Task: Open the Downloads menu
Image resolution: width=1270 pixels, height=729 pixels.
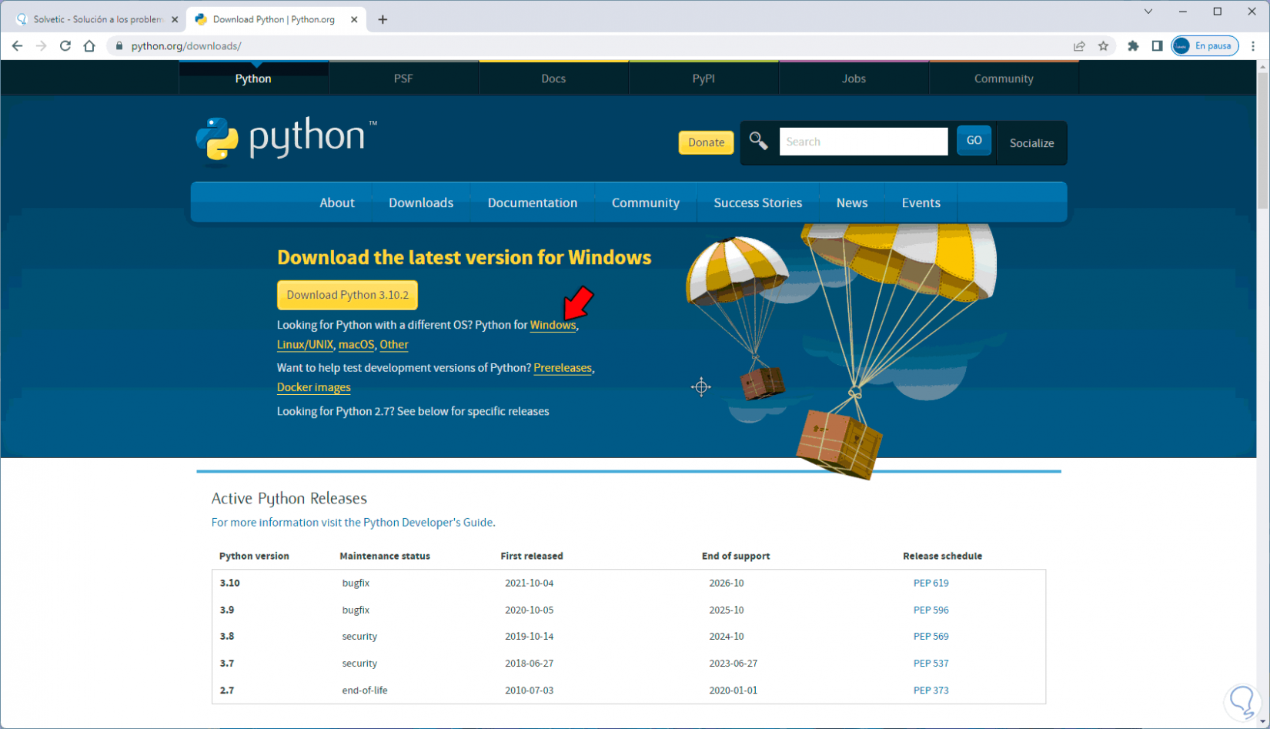Action: coord(421,202)
